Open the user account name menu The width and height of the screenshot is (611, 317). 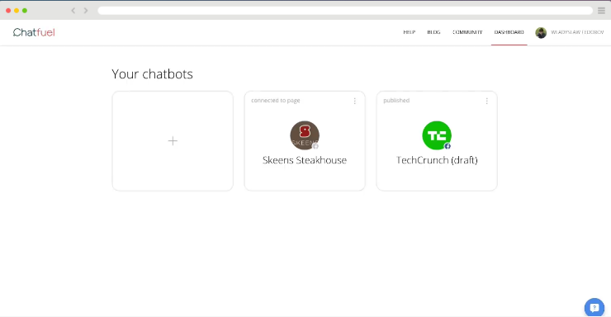tap(577, 32)
